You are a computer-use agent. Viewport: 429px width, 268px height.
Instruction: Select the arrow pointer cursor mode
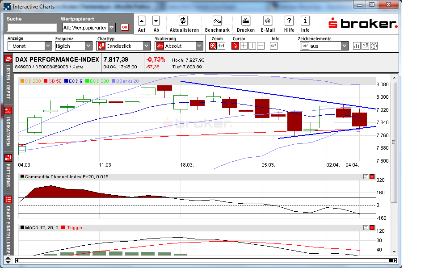click(x=235, y=46)
